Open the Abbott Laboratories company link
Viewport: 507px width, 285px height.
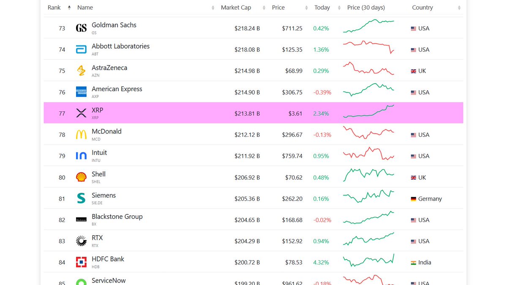pos(120,46)
